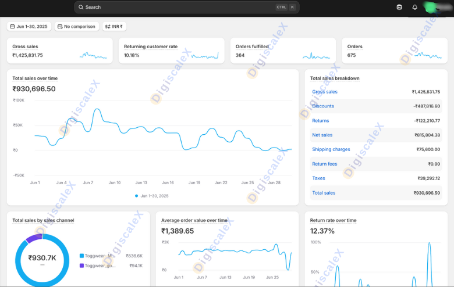
Task: Click the blue Toggwear legend swatch
Action: (81, 256)
